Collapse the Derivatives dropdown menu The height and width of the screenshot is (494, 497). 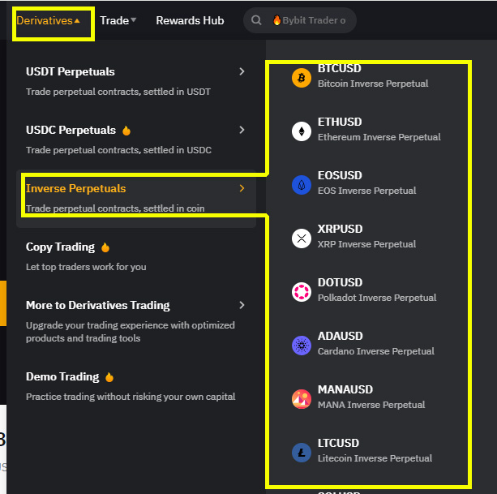[48, 20]
